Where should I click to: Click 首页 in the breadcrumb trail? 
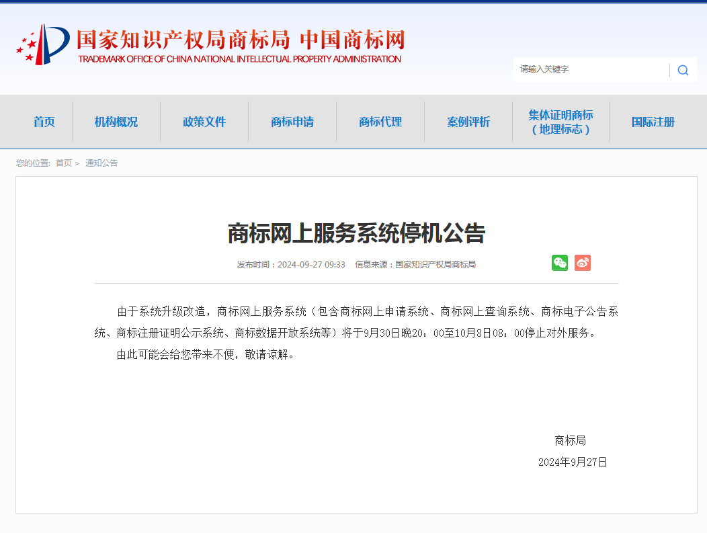pos(64,163)
